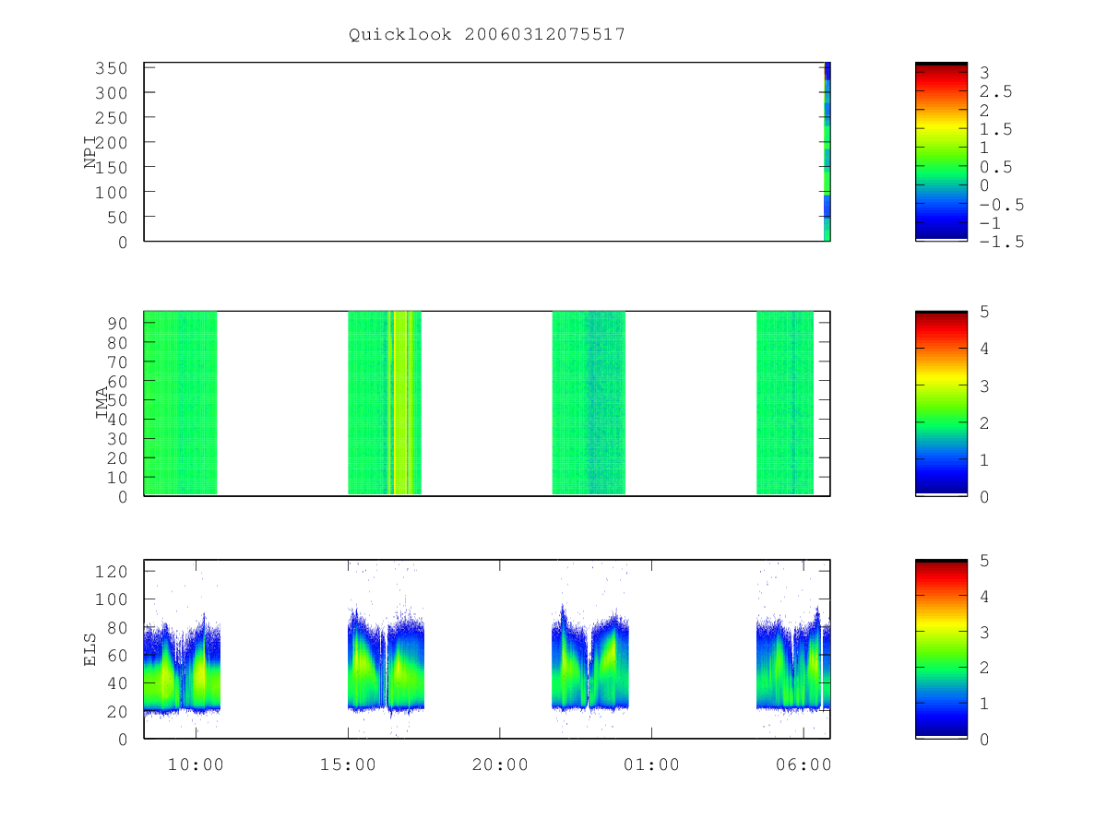The width and height of the screenshot is (1107, 830).
Task: Click the 350 tick label on NPI axis
Action: tap(112, 68)
